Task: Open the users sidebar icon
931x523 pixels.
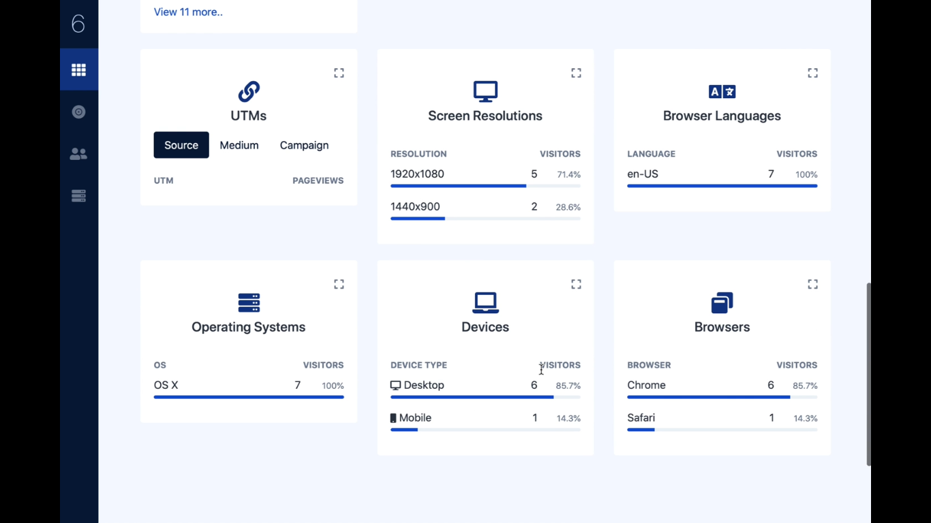Action: [x=78, y=154]
